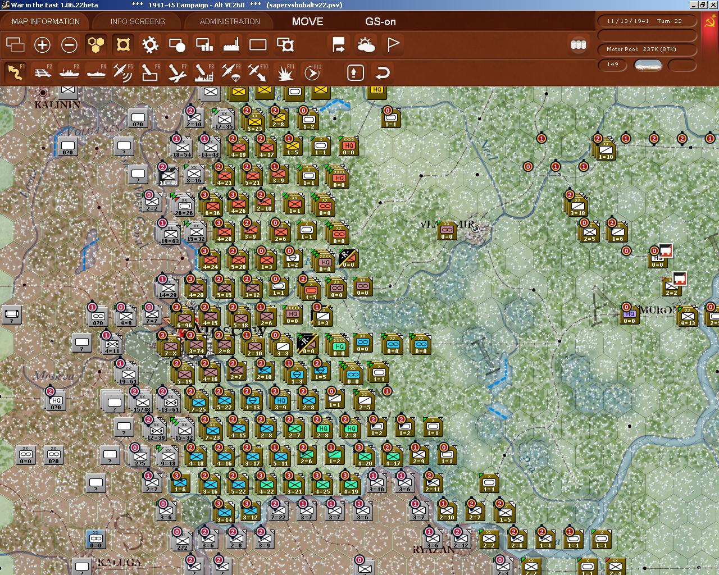
Task: Show weather with the sun-cloud icon
Action: 366,44
